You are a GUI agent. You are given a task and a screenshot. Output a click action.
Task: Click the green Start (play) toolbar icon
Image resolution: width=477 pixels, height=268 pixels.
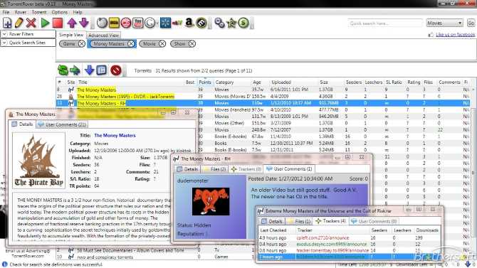45,23
